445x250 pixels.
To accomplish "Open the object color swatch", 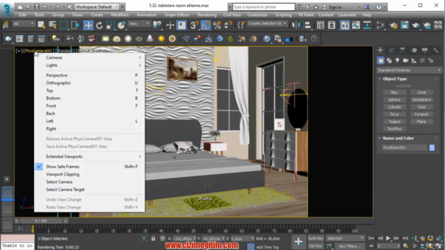I will coord(432,148).
